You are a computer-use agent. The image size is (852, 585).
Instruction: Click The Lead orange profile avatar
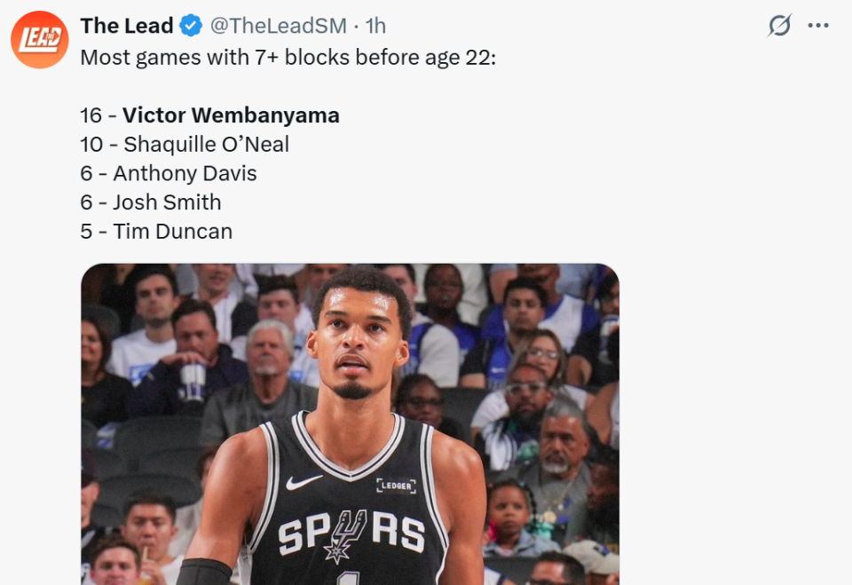coord(39,40)
